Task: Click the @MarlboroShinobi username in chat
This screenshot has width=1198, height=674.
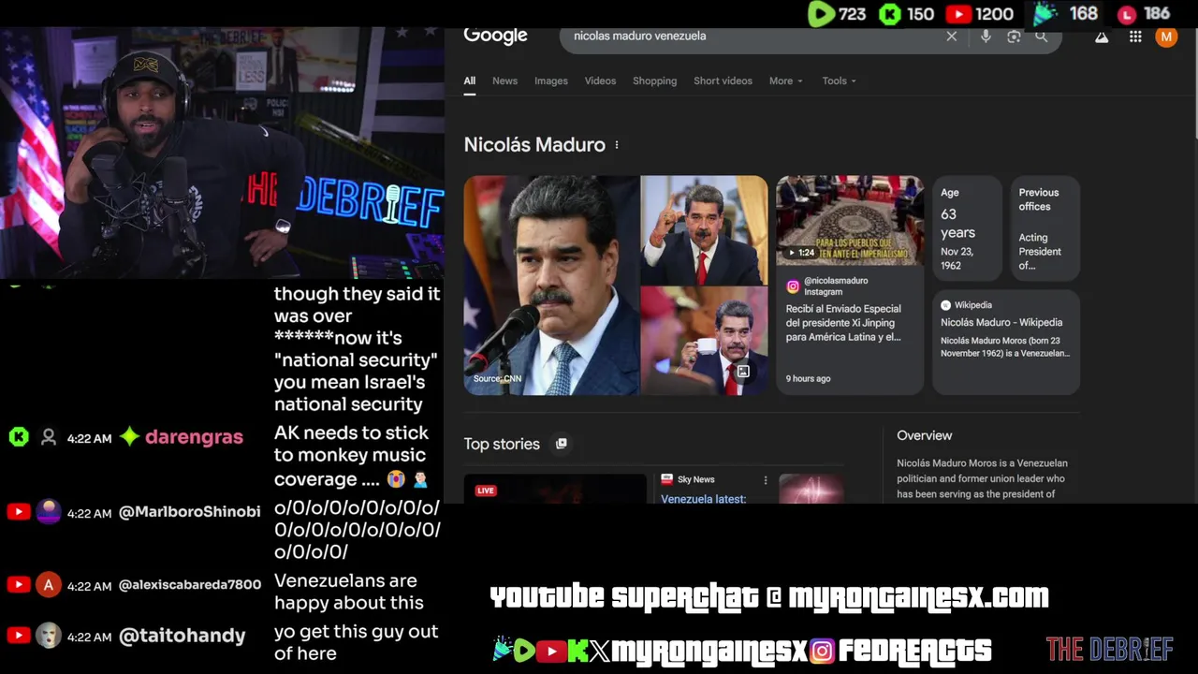Action: pos(189,512)
